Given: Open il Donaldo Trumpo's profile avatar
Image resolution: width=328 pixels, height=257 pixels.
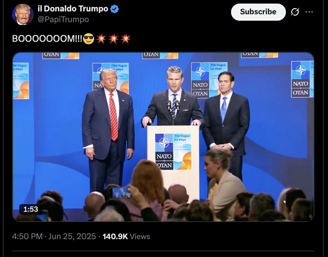Looking at the screenshot, I should (23, 14).
